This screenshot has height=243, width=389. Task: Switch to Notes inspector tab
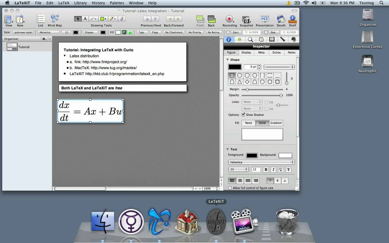point(291,53)
